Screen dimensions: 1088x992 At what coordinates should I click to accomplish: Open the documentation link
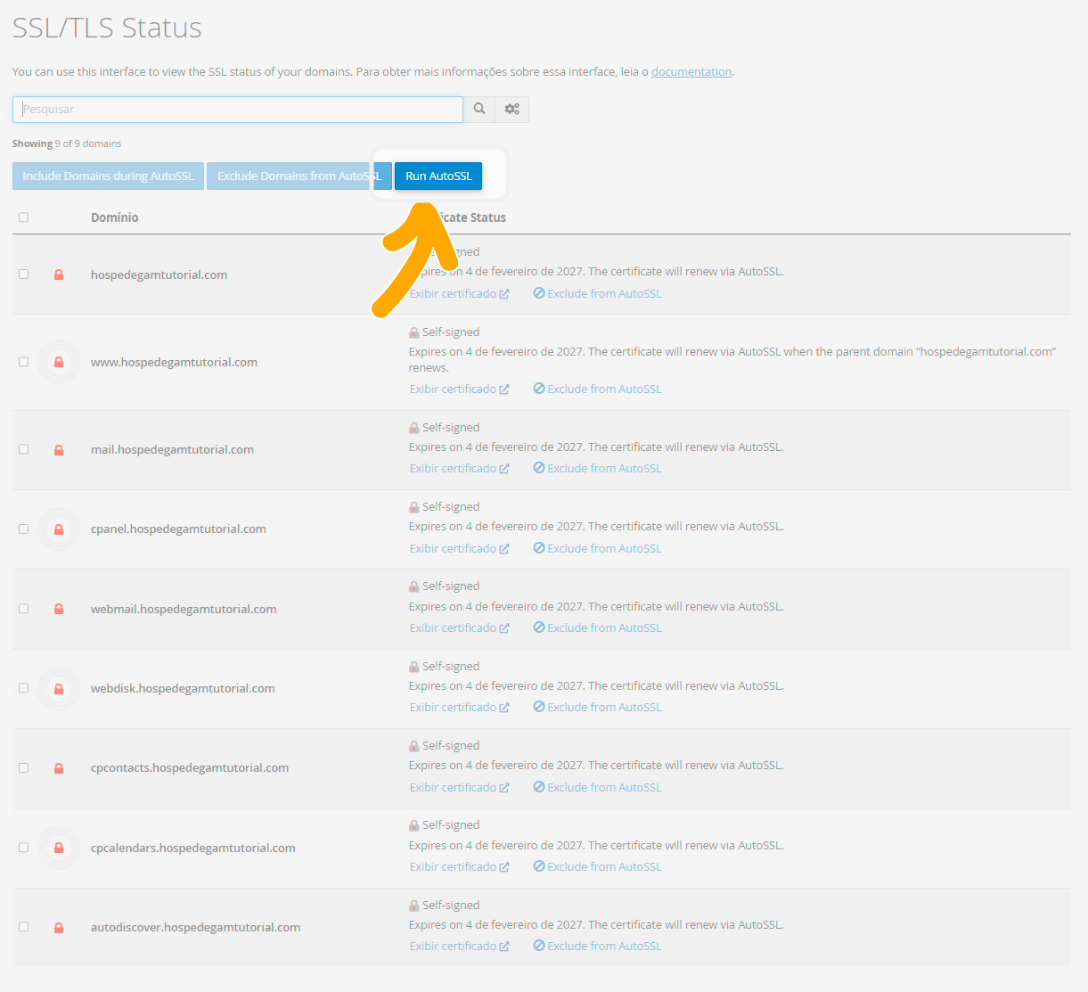[691, 72]
